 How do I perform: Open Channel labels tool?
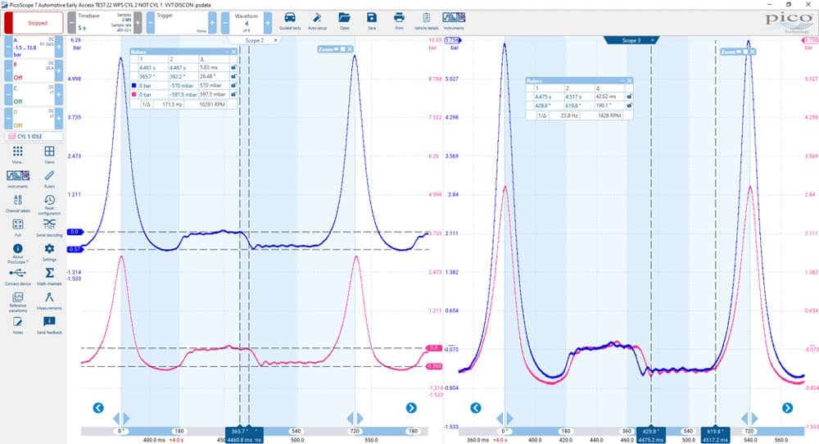18,203
